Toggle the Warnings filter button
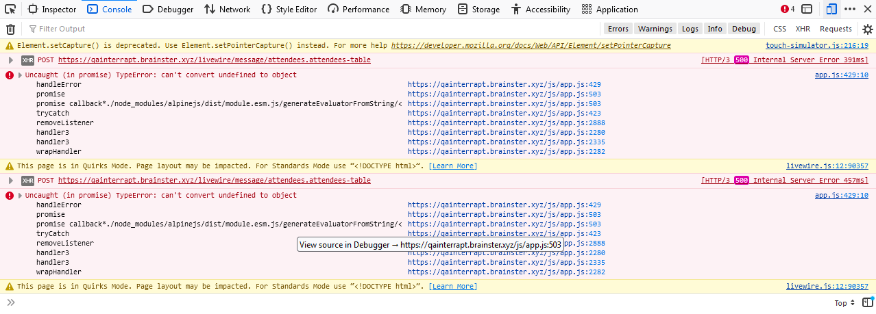 click(x=655, y=29)
